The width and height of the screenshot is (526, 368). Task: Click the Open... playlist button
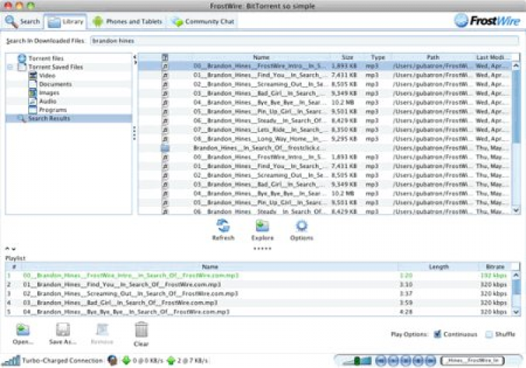pos(23,334)
